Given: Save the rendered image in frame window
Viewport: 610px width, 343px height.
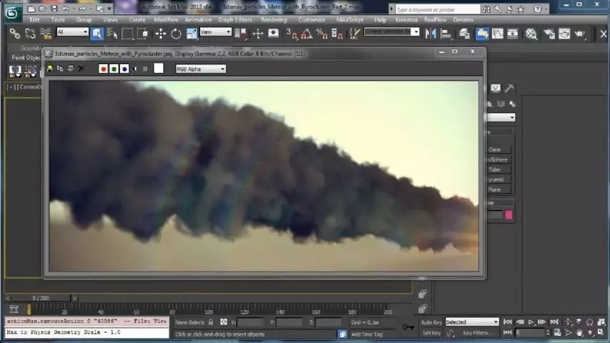Looking at the screenshot, I should pyautogui.click(x=50, y=69).
